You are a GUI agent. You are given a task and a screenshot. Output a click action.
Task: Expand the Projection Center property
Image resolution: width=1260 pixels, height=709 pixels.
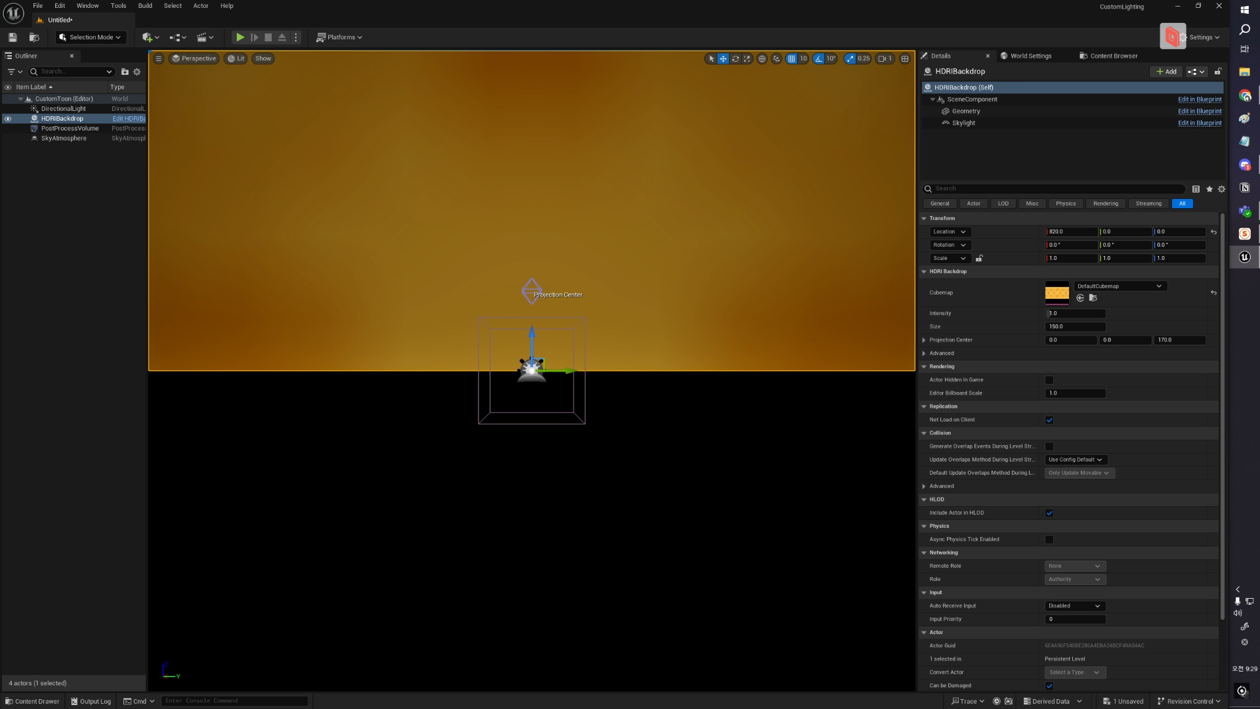pos(924,340)
